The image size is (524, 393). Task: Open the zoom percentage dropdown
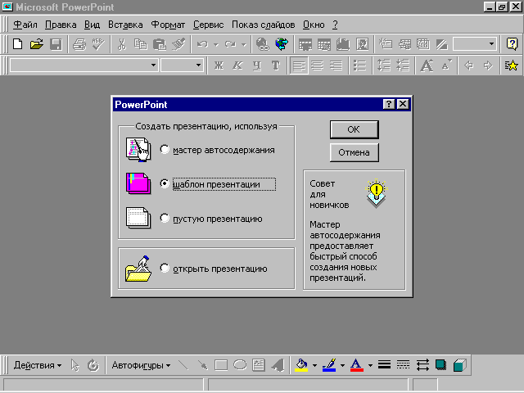(x=491, y=44)
